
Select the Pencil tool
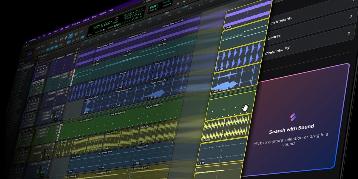81,32
